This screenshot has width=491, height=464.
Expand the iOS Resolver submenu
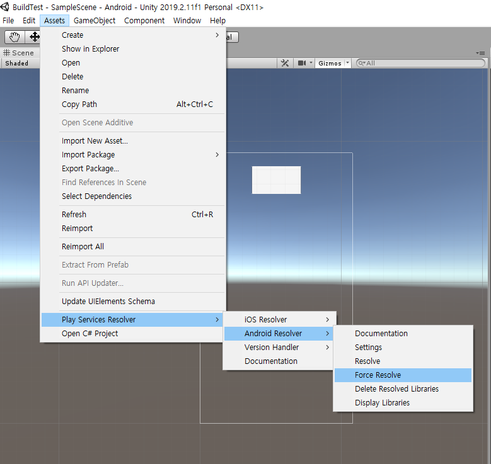click(280, 319)
